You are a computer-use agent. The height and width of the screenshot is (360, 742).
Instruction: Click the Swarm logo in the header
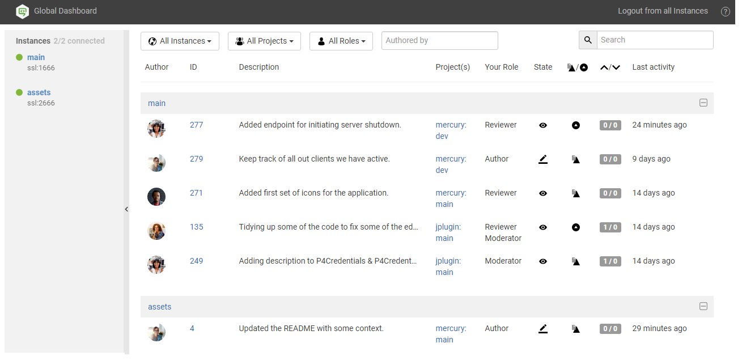pyautogui.click(x=22, y=11)
